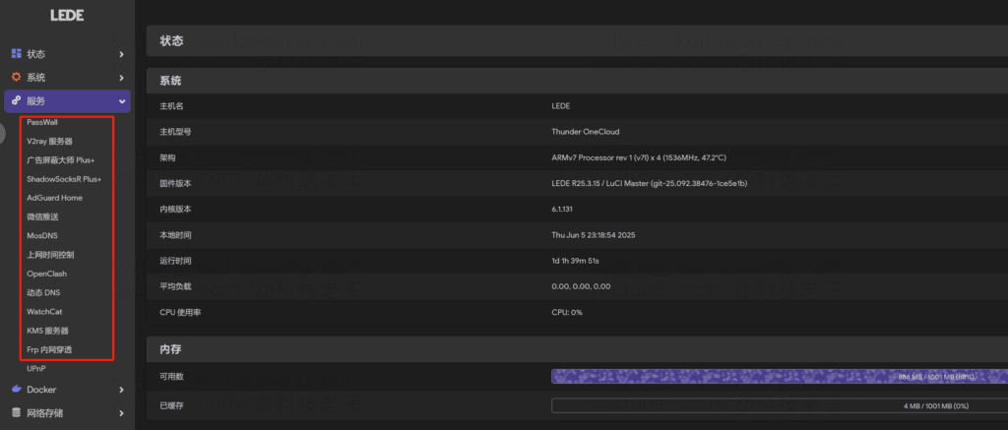Open V2ray 服务器 page
The image size is (1008, 430).
click(x=49, y=141)
